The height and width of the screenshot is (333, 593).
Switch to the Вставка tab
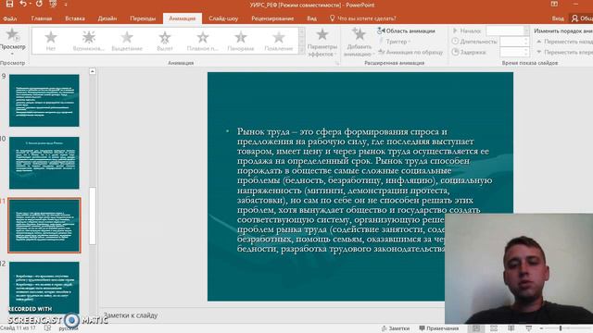[75, 18]
